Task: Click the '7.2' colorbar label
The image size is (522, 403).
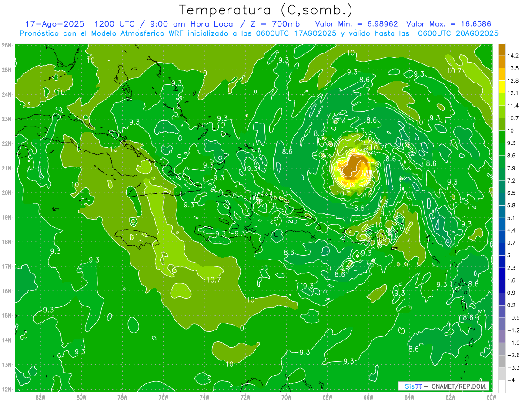Action: tap(512, 180)
